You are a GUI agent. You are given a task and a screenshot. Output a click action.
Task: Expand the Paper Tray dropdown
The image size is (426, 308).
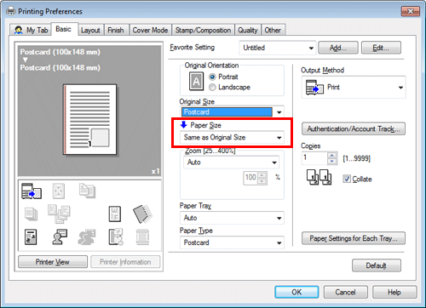(232, 218)
